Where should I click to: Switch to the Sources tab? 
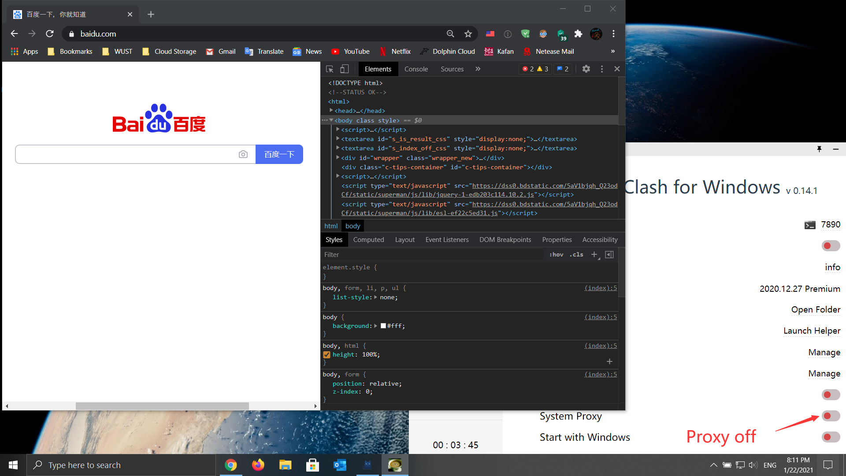pyautogui.click(x=452, y=69)
